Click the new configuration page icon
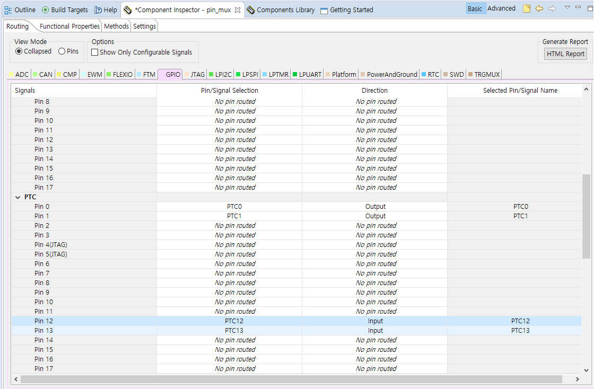Screen dimensions: 594x389 527,8
